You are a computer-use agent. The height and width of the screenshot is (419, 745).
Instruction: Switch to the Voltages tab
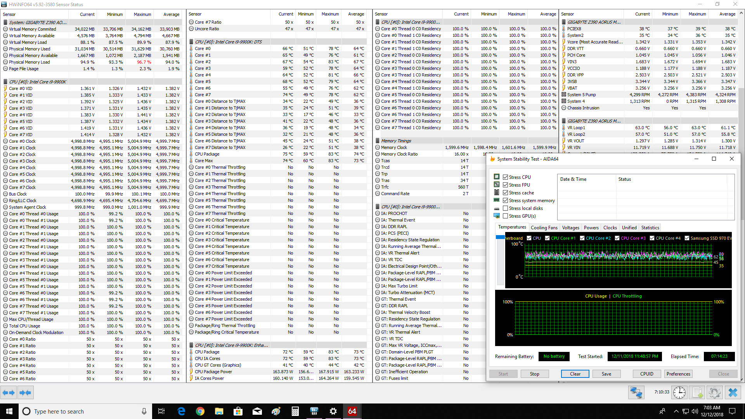(x=570, y=228)
